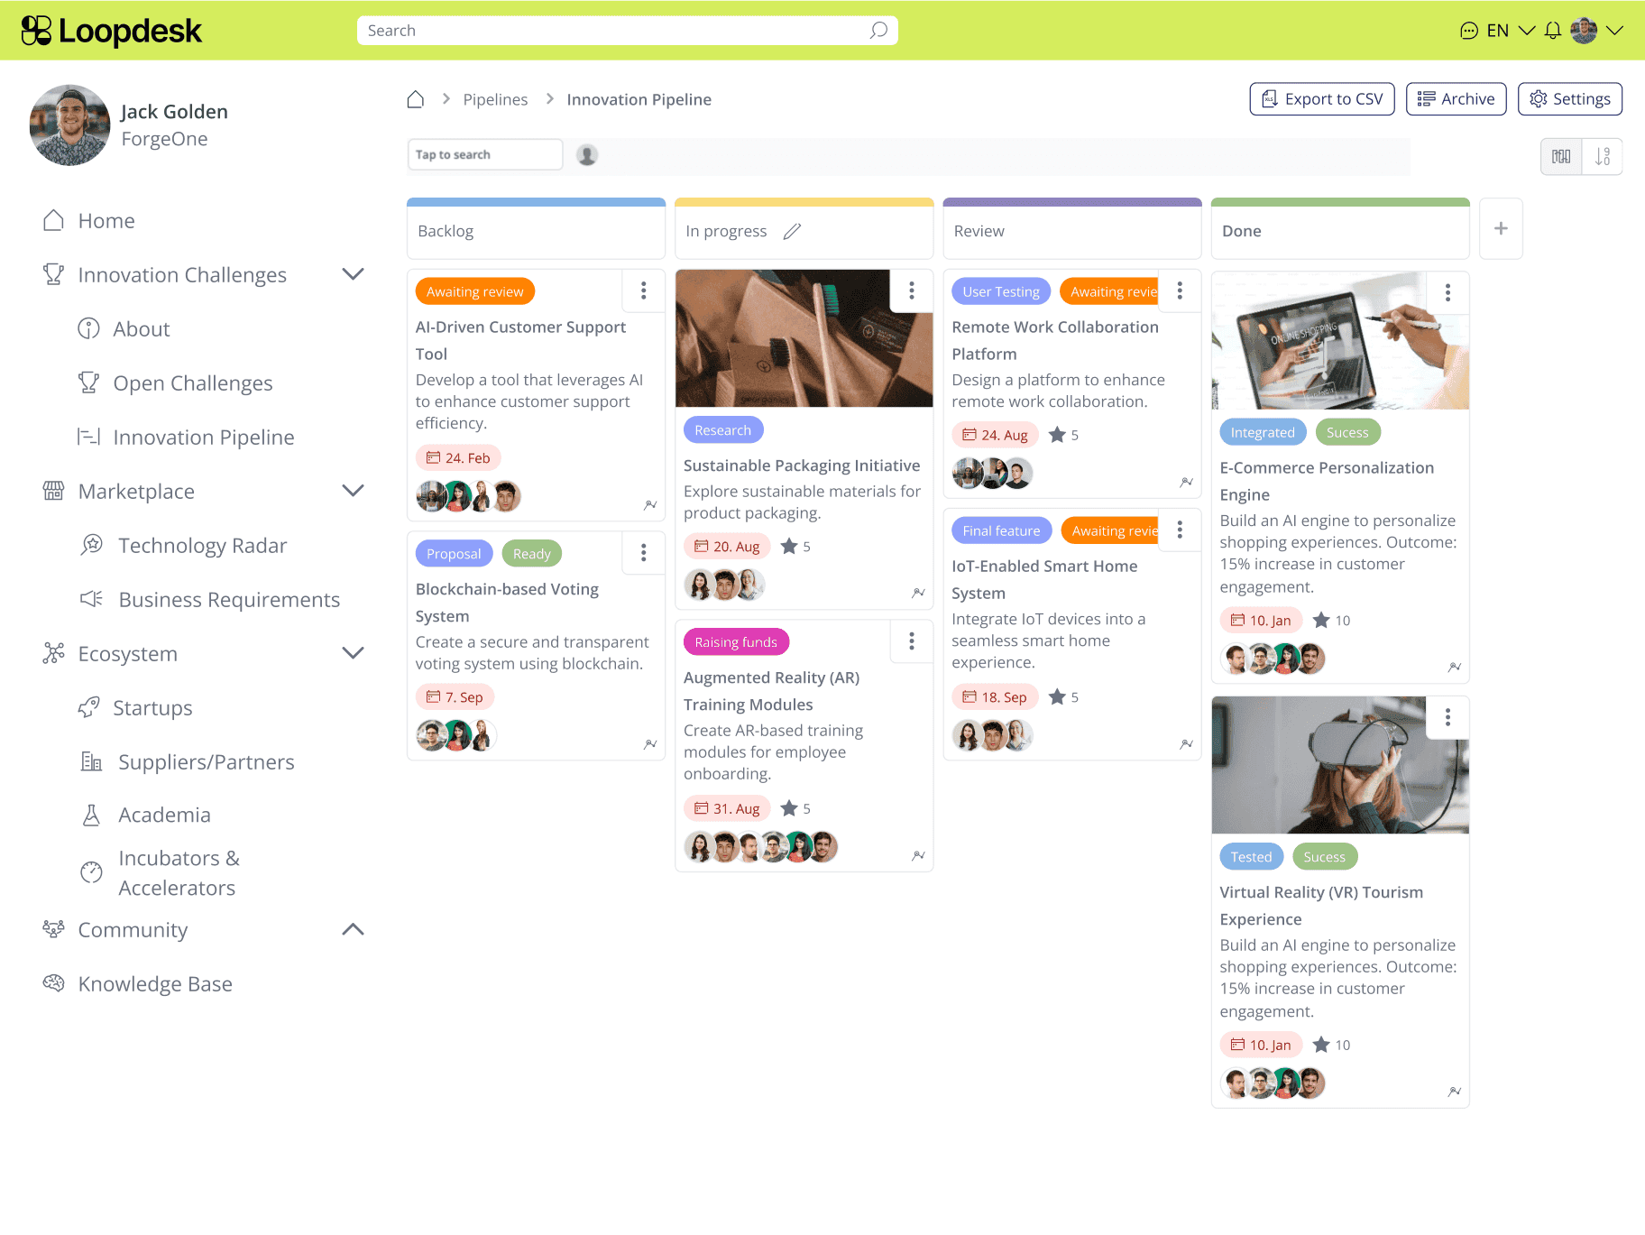The image size is (1645, 1235).
Task: Collapse the Innovation Challenges section
Action: coord(353,273)
